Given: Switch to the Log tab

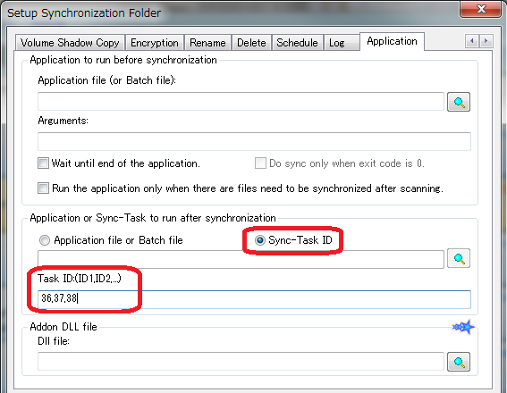Looking at the screenshot, I should pos(342,43).
